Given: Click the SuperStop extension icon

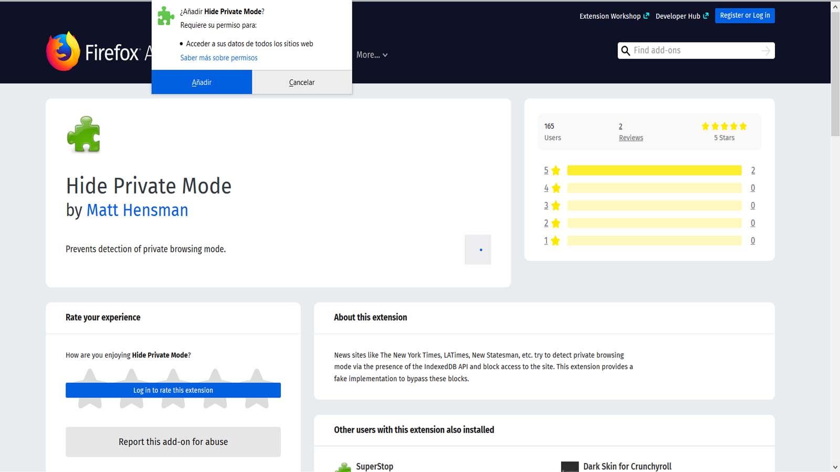Looking at the screenshot, I should [343, 467].
